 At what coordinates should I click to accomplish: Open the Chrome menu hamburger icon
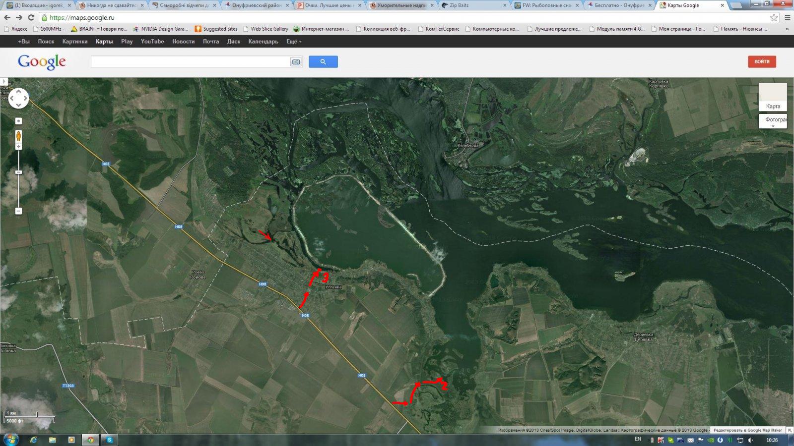point(787,17)
